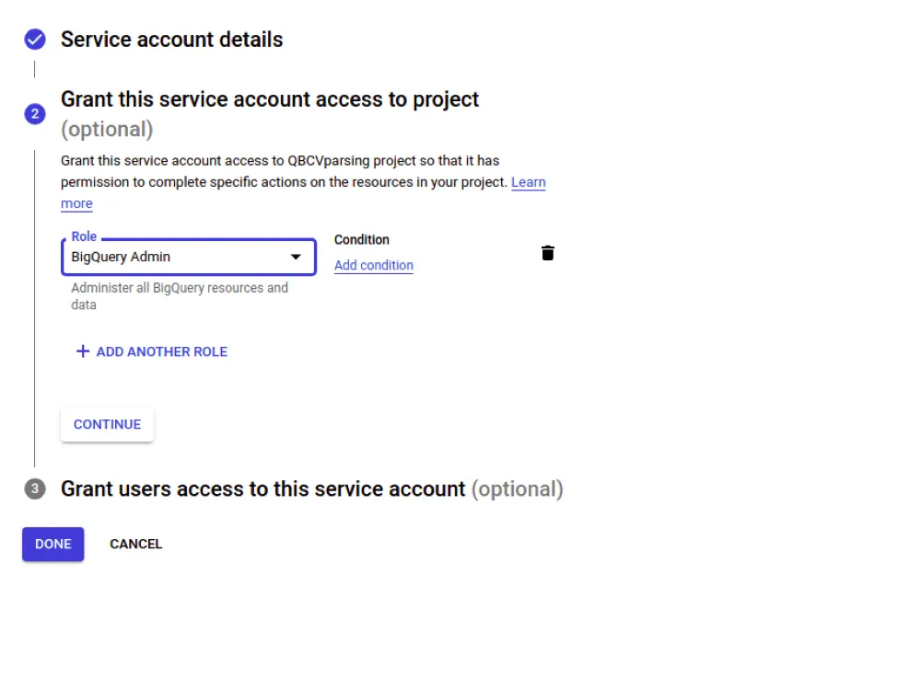The height and width of the screenshot is (678, 921).
Task: Click the step 3 circle icon
Action: click(35, 488)
